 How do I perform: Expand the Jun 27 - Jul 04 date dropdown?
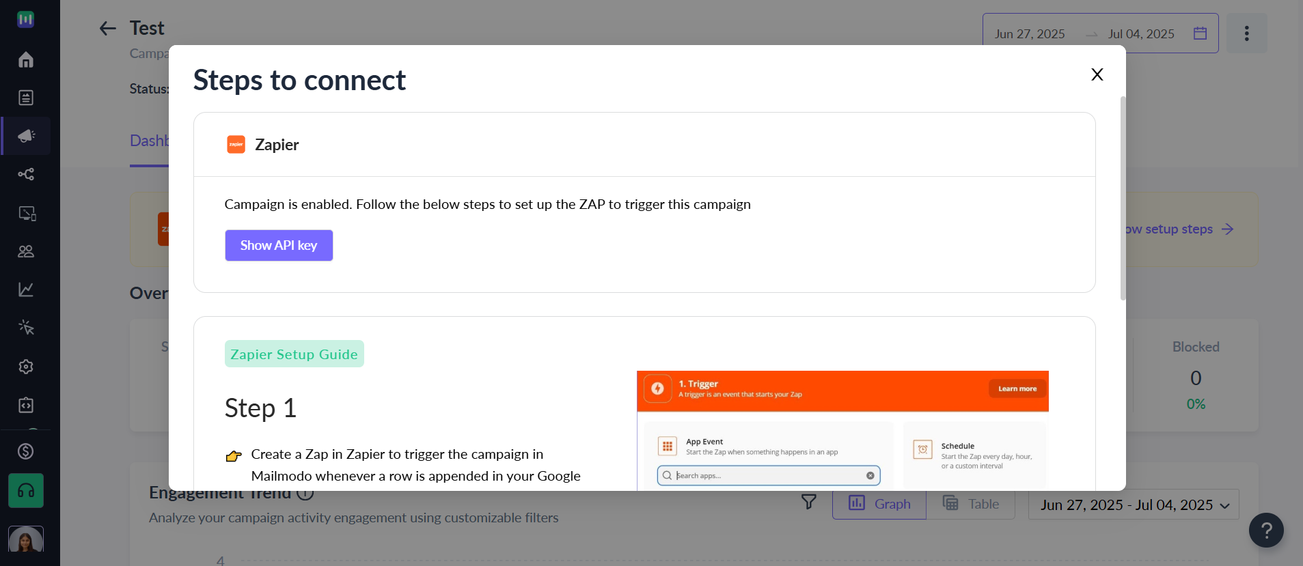click(x=1134, y=505)
